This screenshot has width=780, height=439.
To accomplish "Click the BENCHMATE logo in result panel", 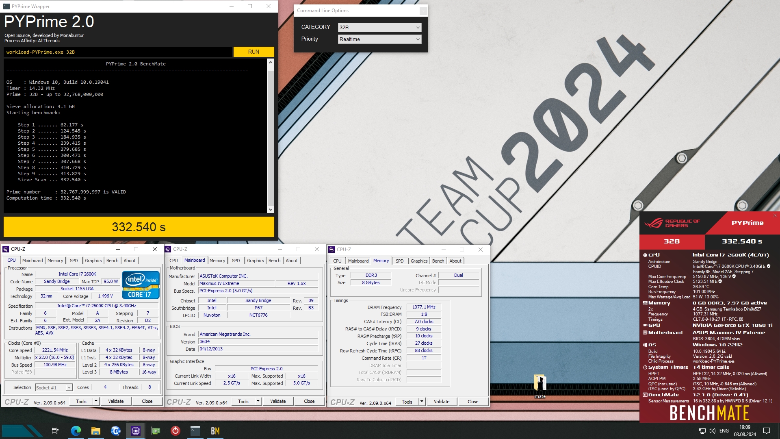I will click(x=709, y=413).
